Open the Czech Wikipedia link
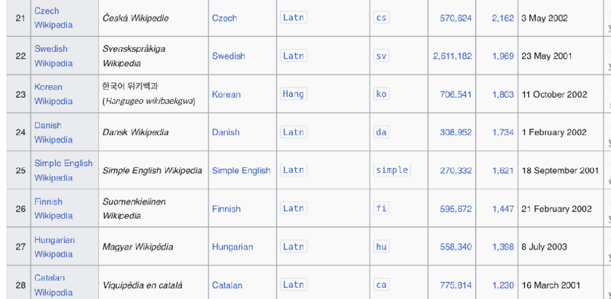The image size is (611, 299). point(47,11)
